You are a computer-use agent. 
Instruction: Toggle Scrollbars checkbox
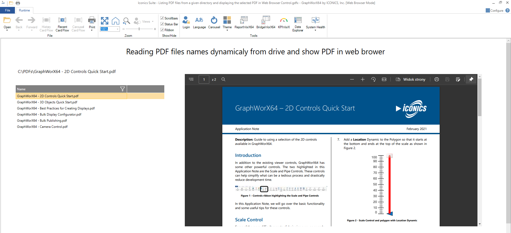click(x=162, y=18)
